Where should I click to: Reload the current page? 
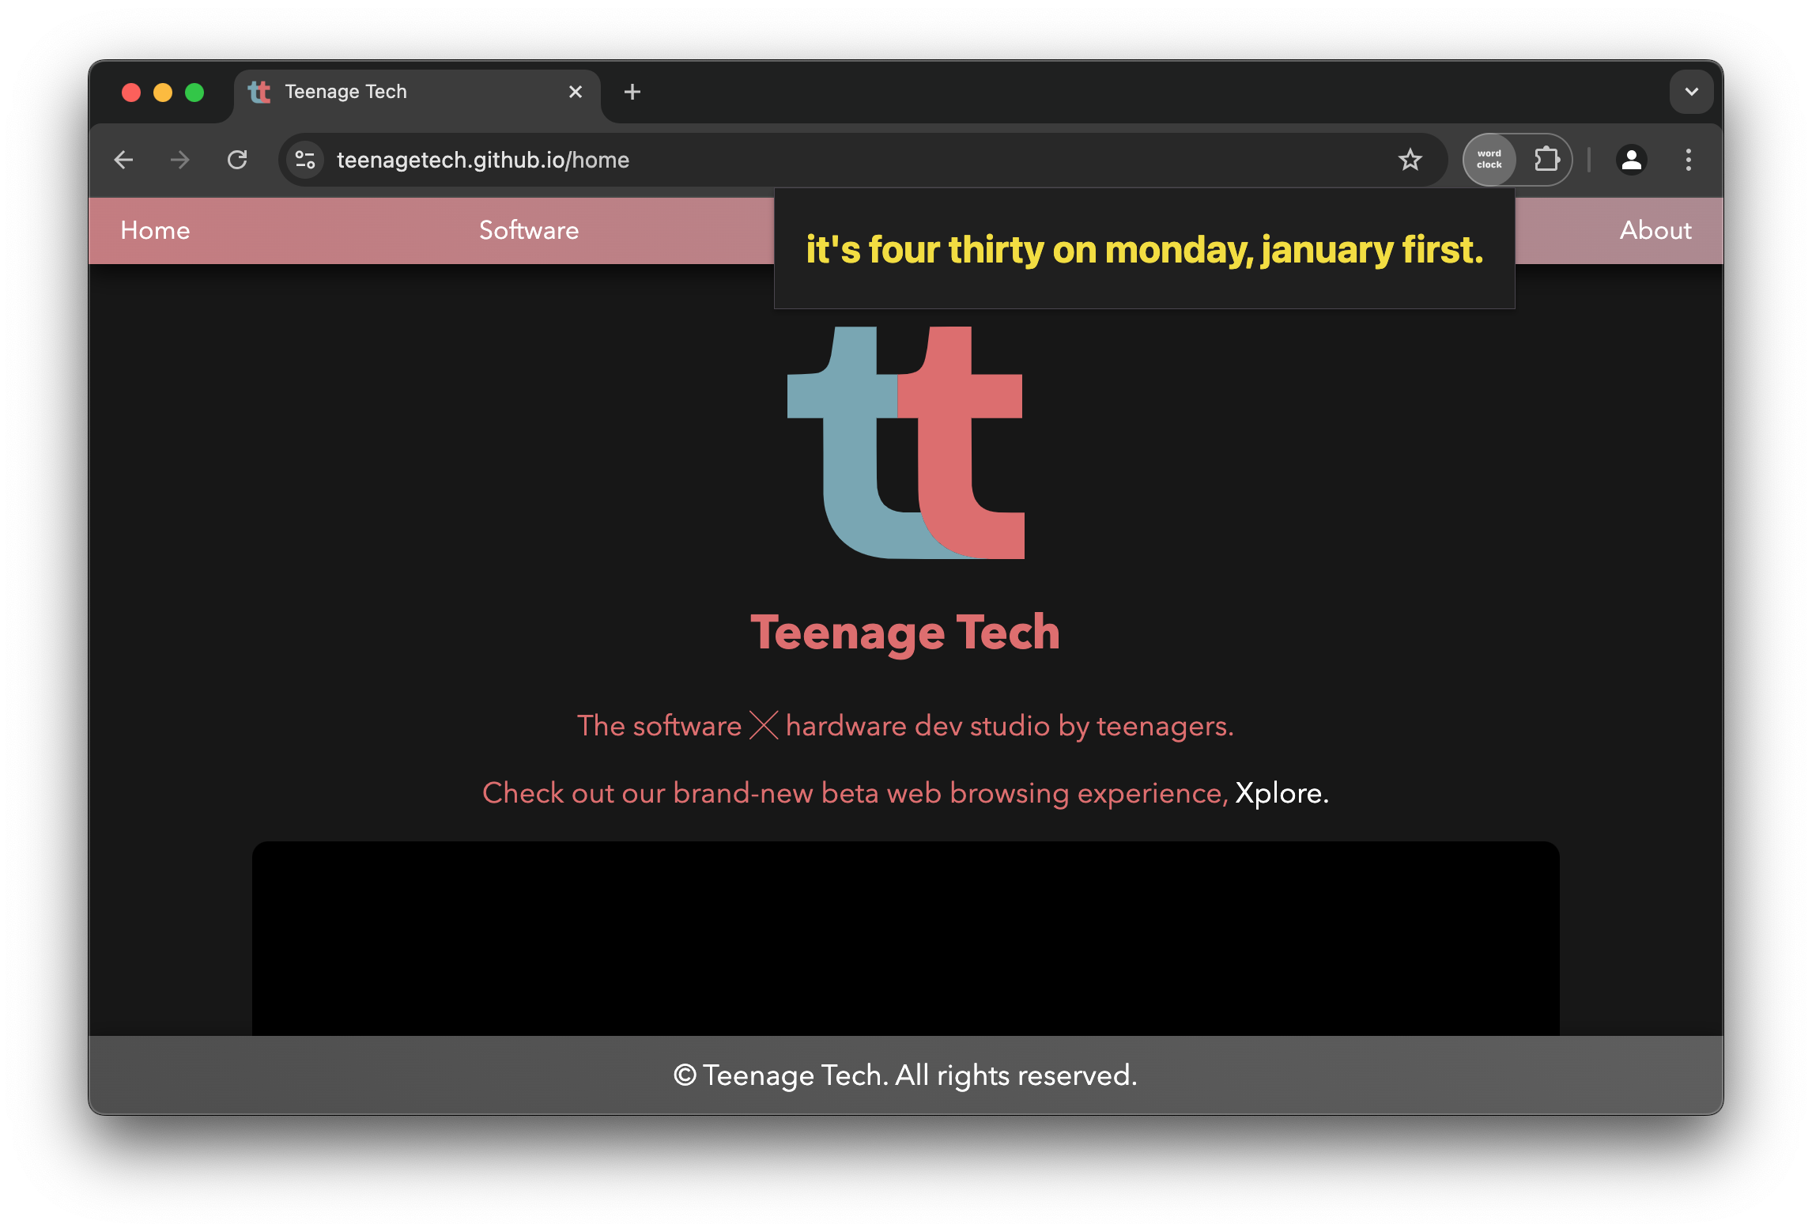click(237, 161)
